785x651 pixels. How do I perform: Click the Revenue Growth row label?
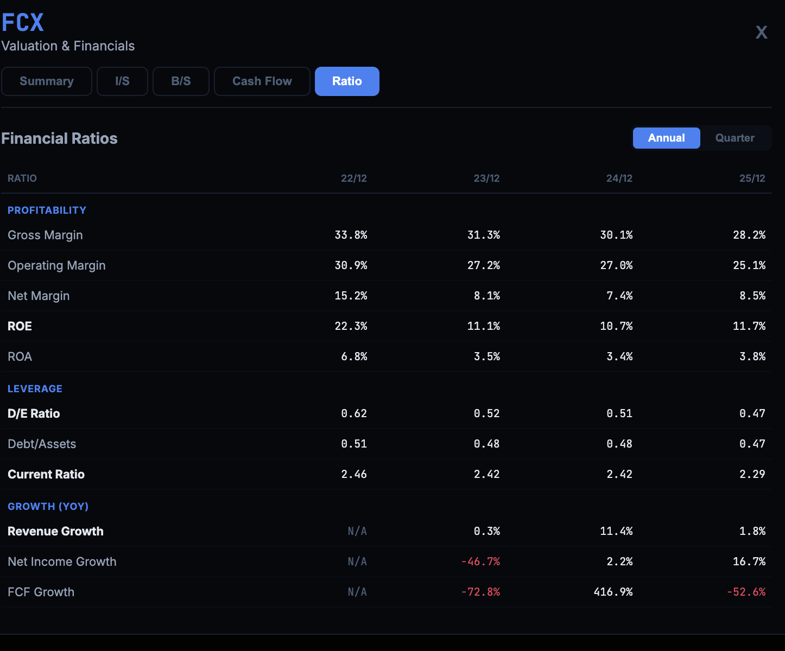point(55,531)
